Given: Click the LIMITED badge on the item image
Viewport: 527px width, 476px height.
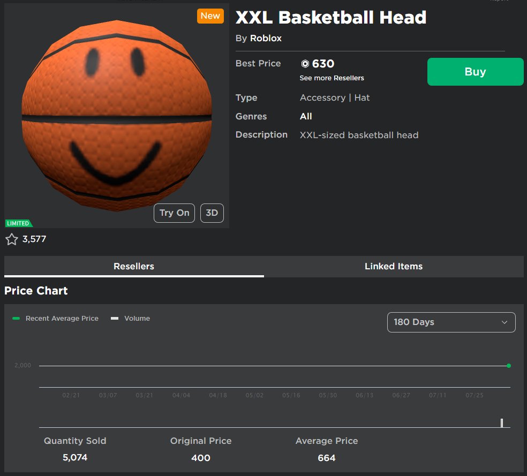Looking at the screenshot, I should (x=18, y=223).
